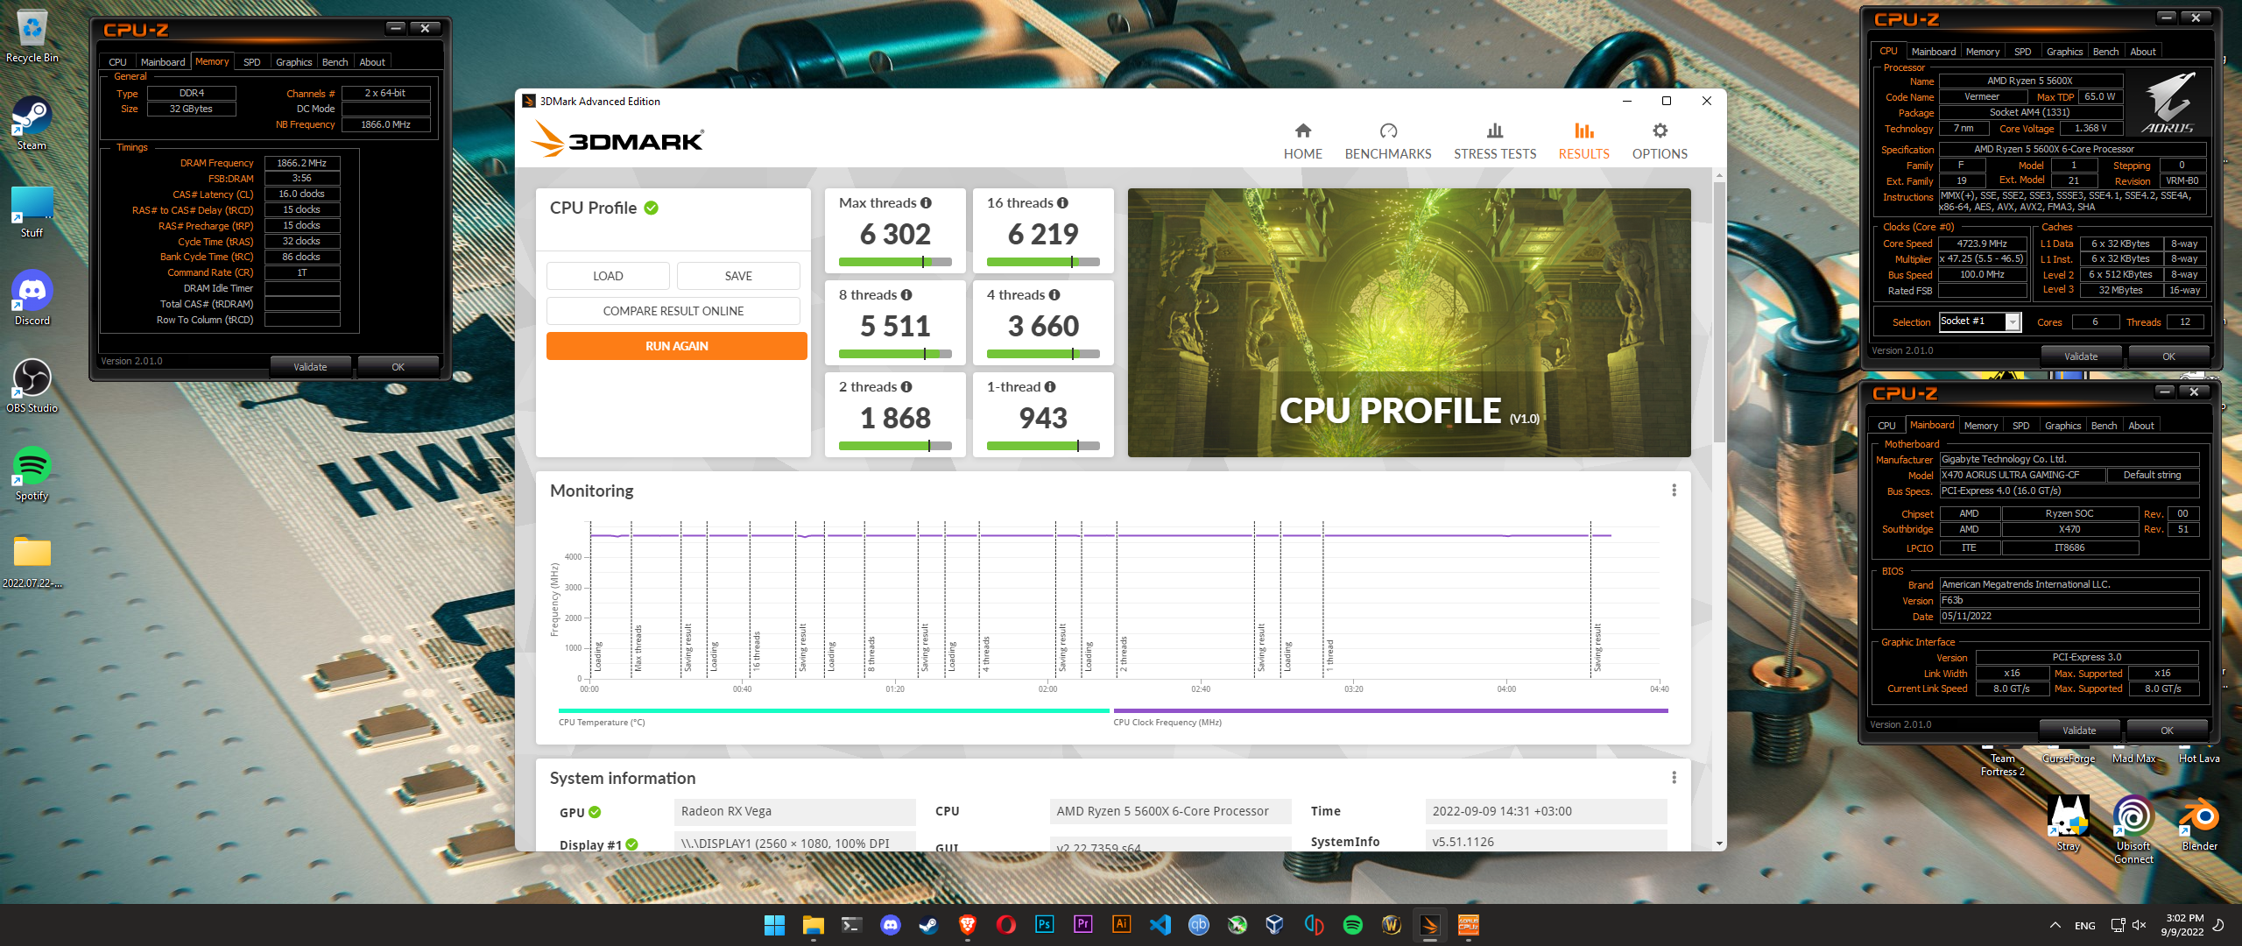Open Recycle Bin desktop icon

[x=32, y=37]
